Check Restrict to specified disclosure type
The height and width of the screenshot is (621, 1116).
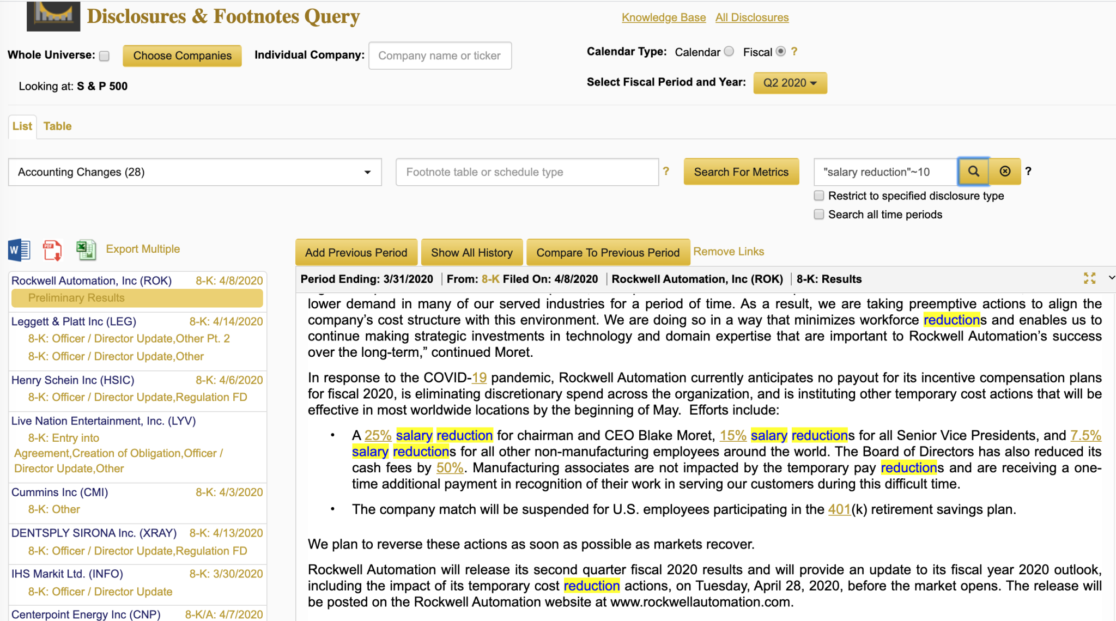[818, 196]
